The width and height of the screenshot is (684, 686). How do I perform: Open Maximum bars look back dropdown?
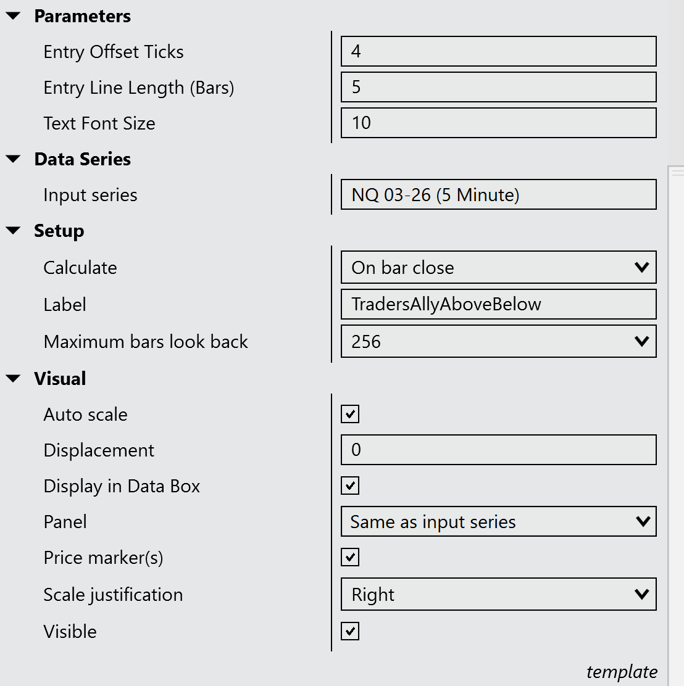tap(498, 342)
